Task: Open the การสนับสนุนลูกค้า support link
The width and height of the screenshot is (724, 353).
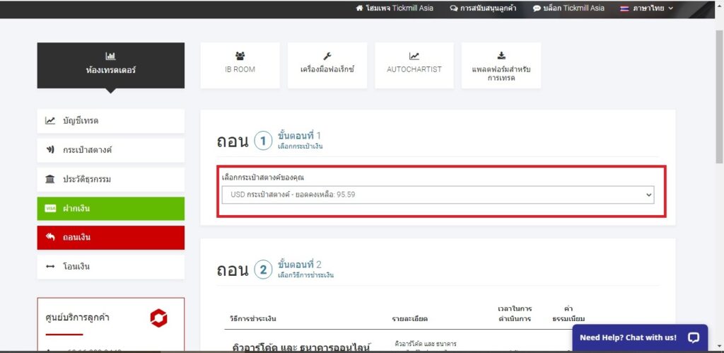Action: point(483,8)
